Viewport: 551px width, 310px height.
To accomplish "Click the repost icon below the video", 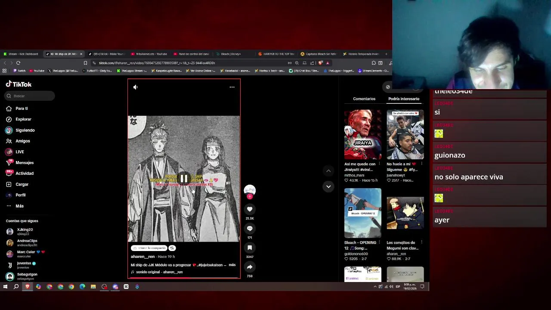I will point(172,248).
